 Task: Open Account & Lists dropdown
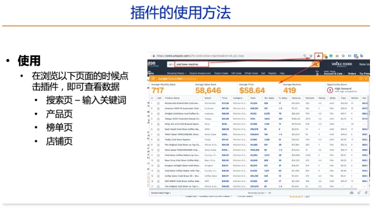(x=334, y=74)
